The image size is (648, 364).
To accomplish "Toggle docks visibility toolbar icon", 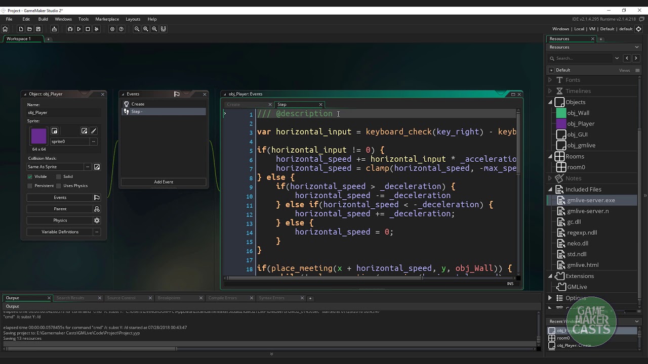I will [164, 29].
